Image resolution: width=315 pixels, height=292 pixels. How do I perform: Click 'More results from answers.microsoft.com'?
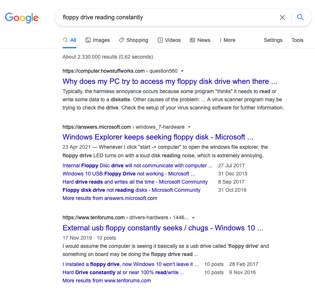coord(110,198)
